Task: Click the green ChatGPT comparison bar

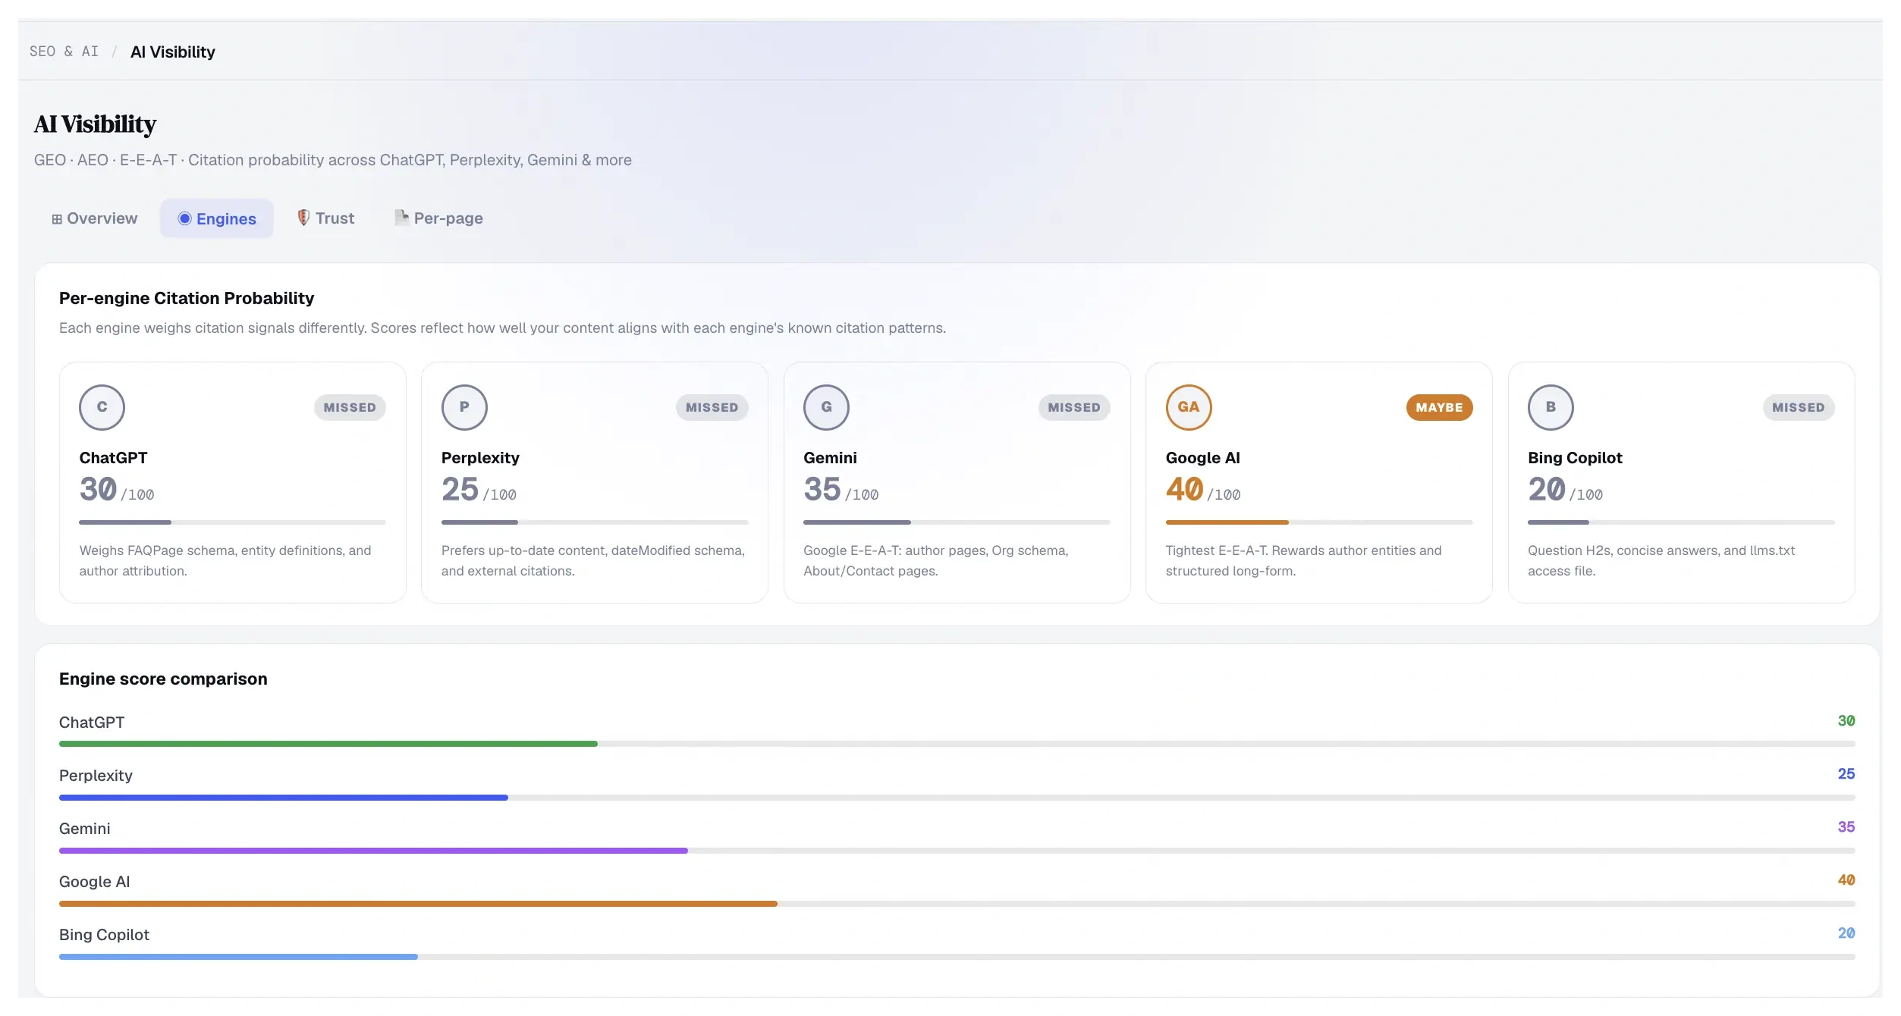Action: point(328,744)
